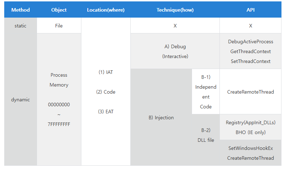This screenshot has width=285, height=171.
Task: Click the Technique(how) column header
Action: coord(175,10)
